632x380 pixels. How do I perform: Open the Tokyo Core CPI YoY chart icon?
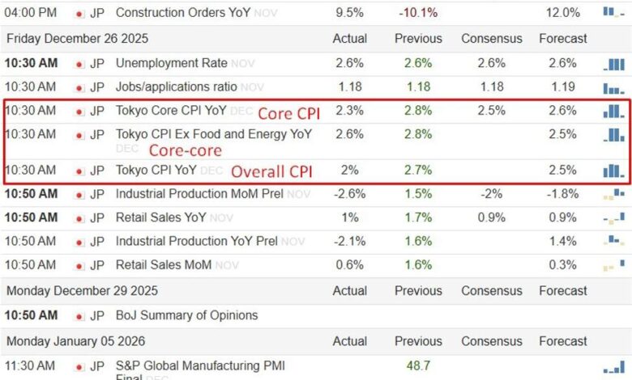pos(613,111)
